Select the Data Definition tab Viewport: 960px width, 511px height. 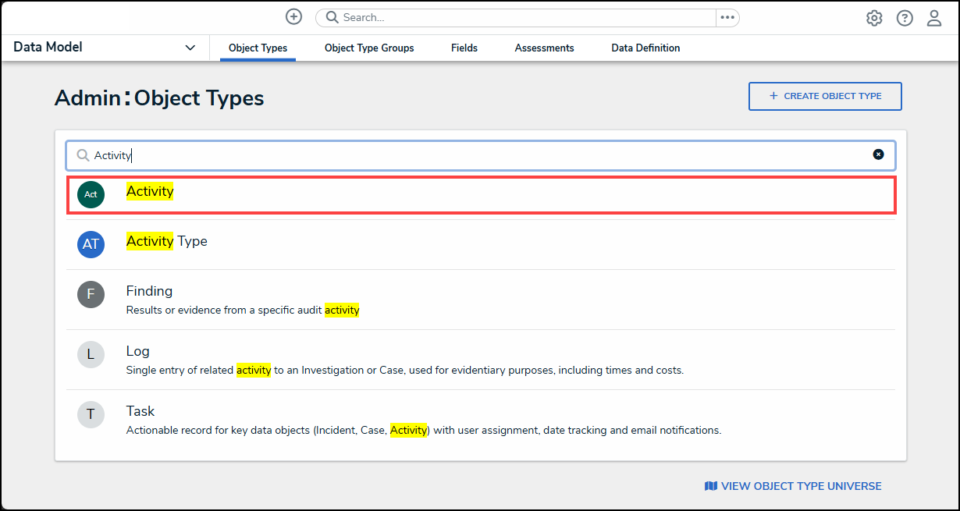[645, 48]
